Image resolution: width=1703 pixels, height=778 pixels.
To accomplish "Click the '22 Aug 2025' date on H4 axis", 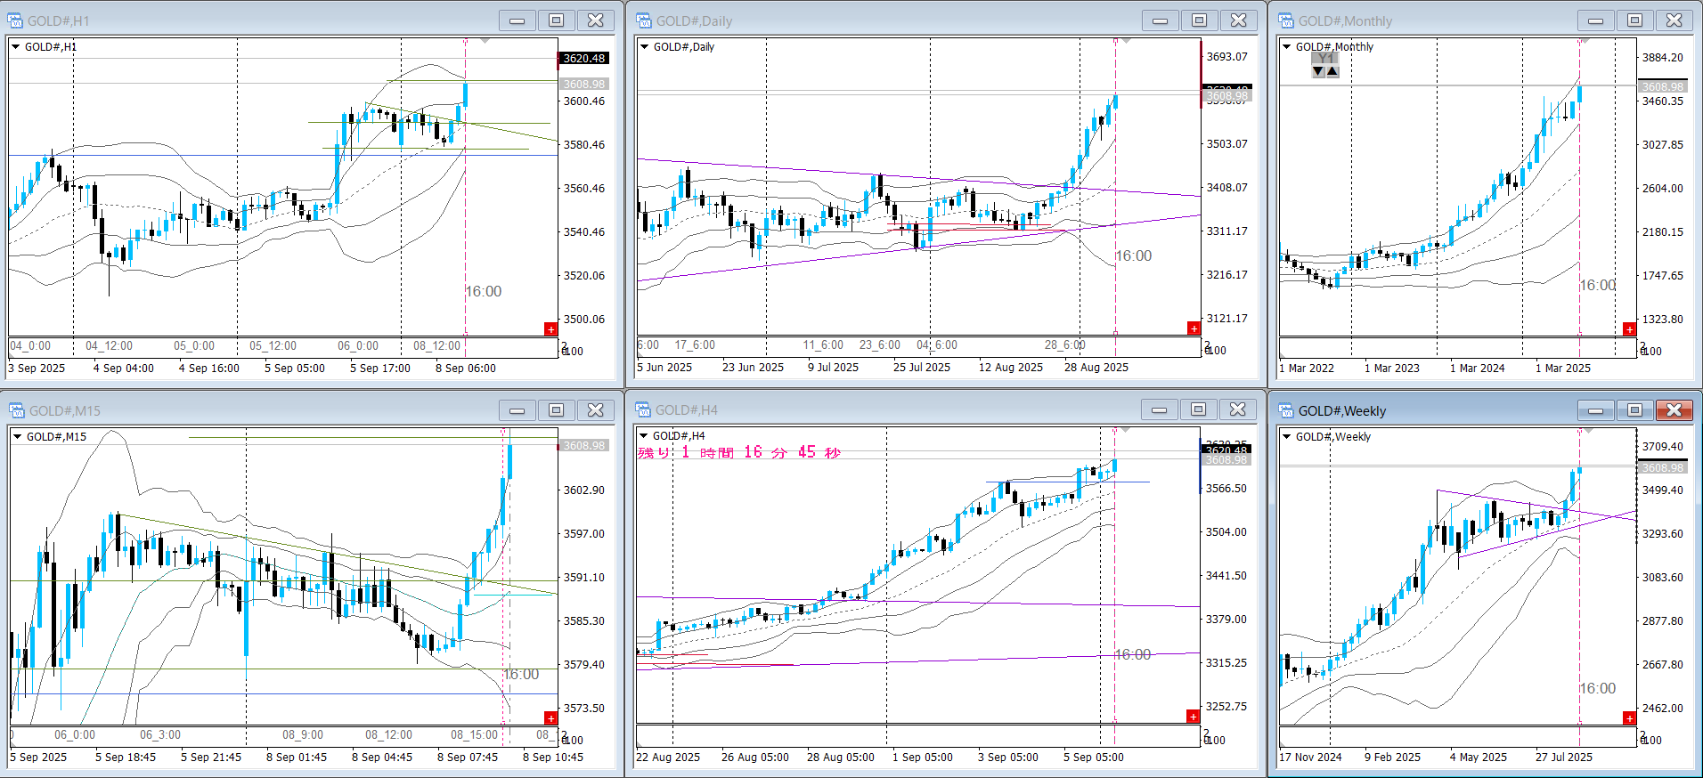I will [668, 757].
